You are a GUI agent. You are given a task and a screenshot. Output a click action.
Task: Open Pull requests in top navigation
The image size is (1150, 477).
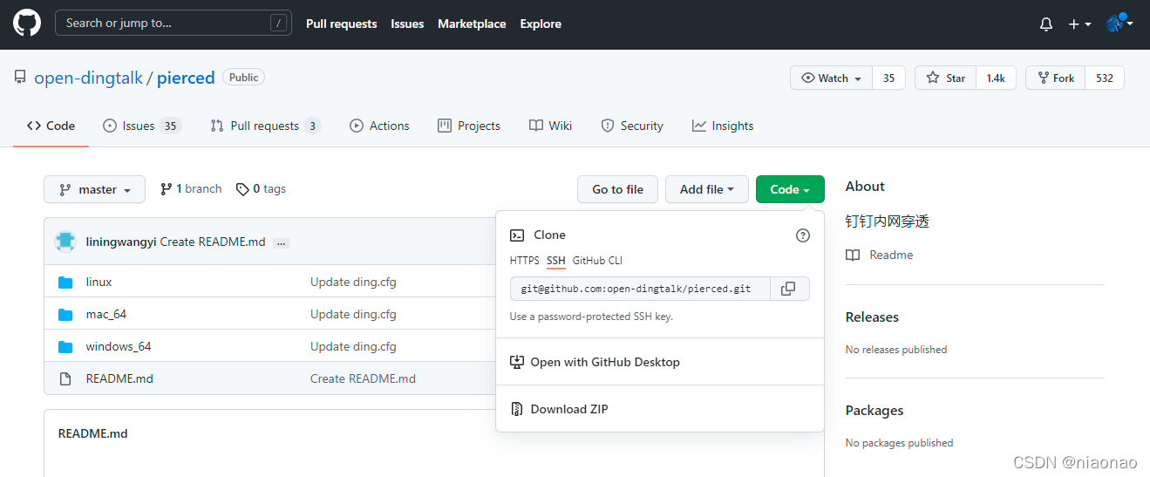click(x=342, y=24)
